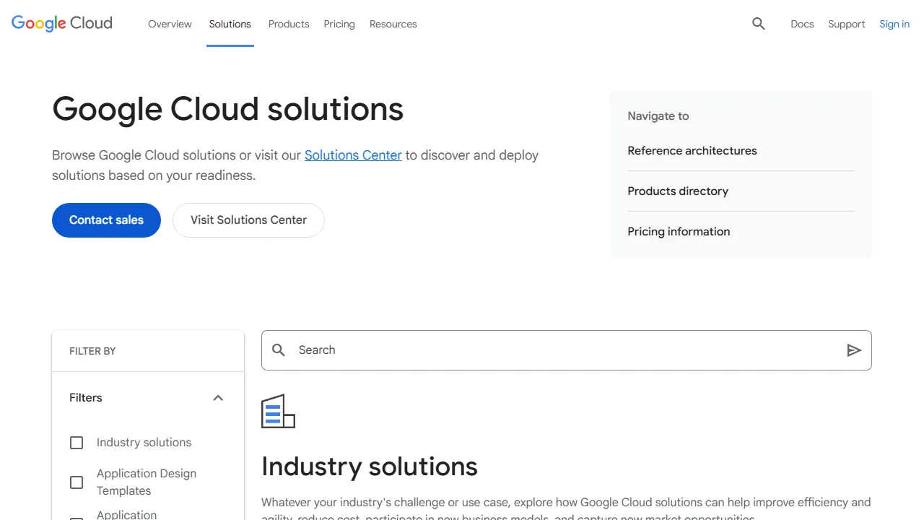Screen dimensions: 924x520
Task: Open the Resources nav menu
Action: (393, 24)
